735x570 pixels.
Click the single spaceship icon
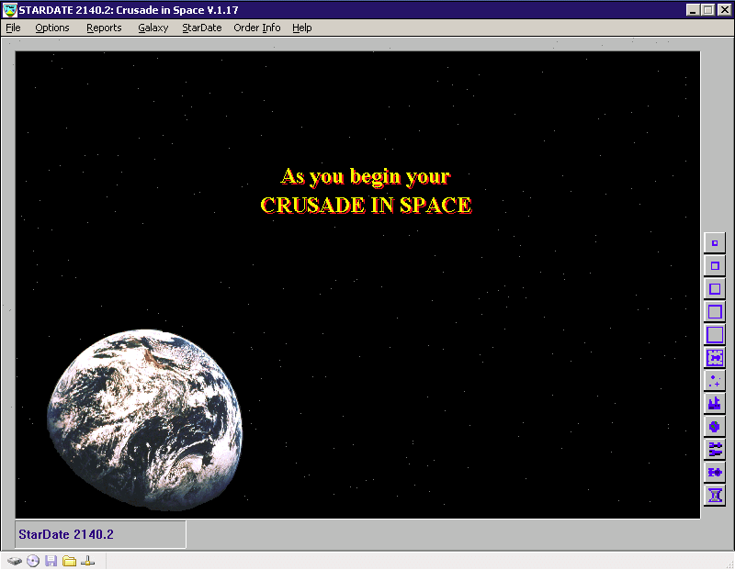point(715,473)
